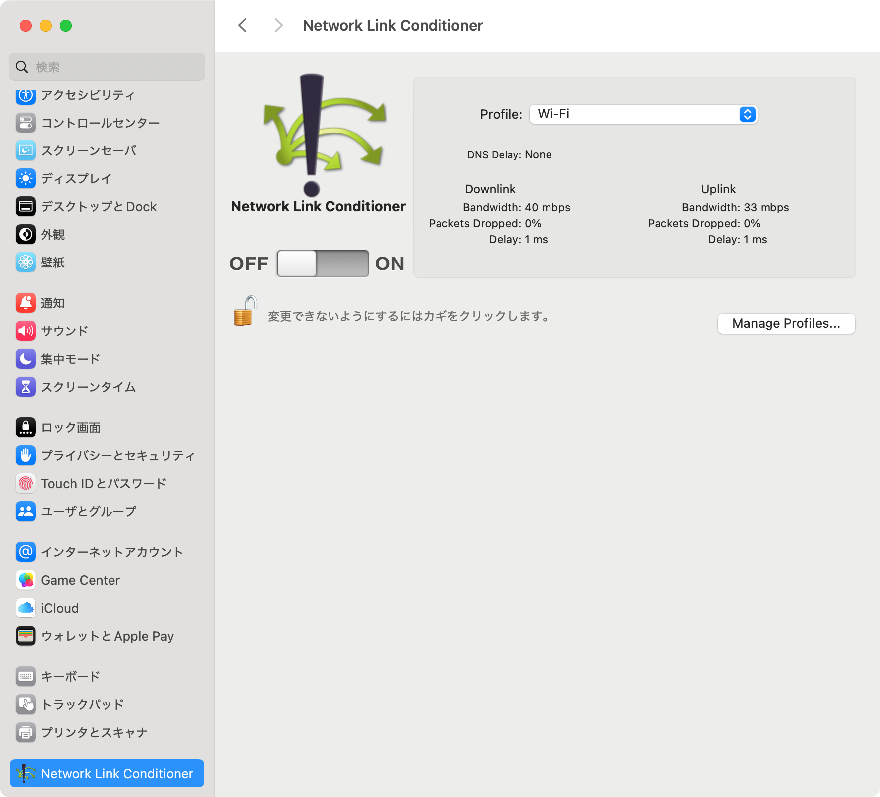Click the Downlink heading
880x797 pixels.
pyautogui.click(x=490, y=189)
